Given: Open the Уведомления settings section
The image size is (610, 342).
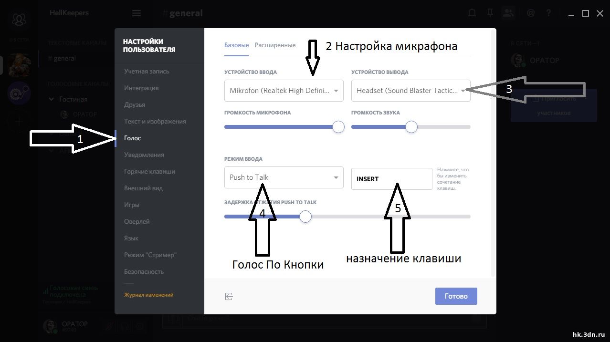Looking at the screenshot, I should click(144, 155).
